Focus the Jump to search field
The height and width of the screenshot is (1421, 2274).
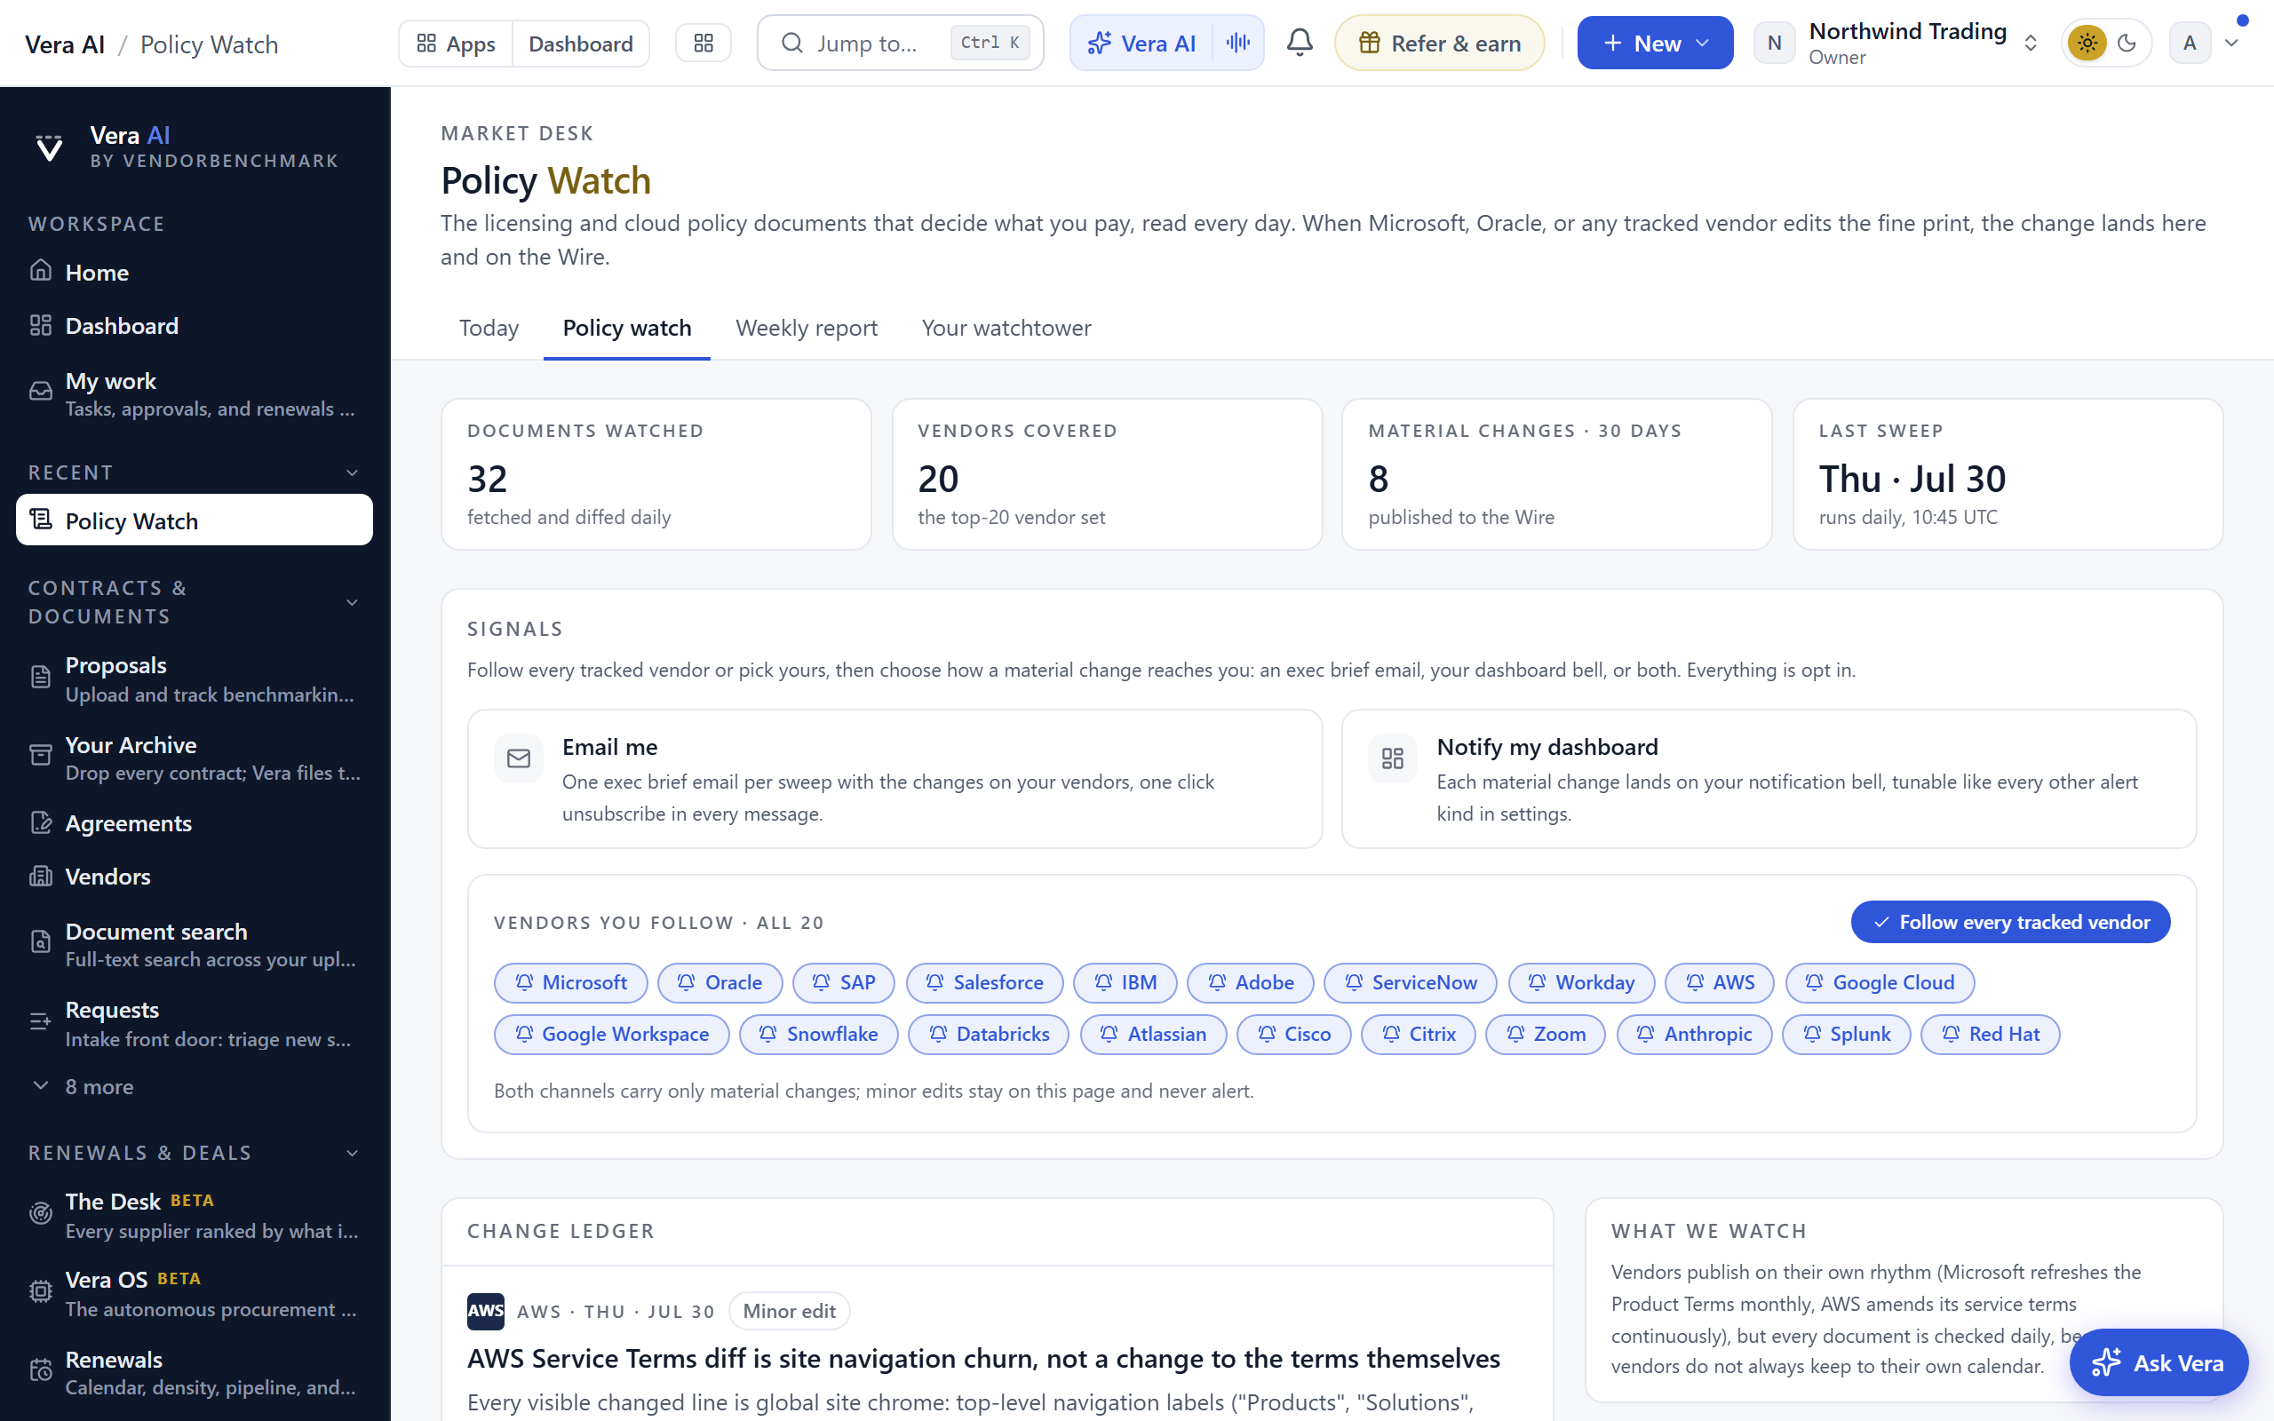point(900,44)
